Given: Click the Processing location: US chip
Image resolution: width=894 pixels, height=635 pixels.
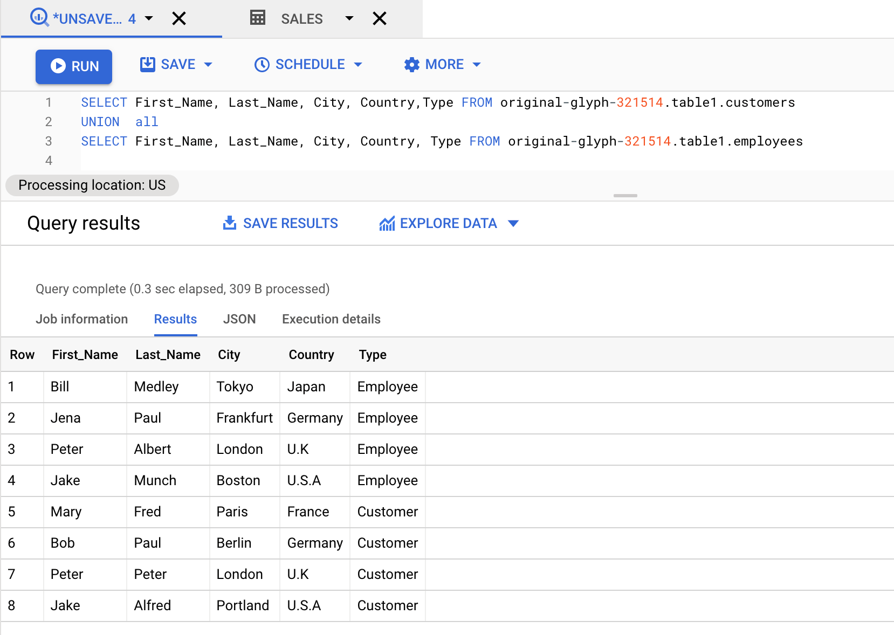Looking at the screenshot, I should coord(92,185).
